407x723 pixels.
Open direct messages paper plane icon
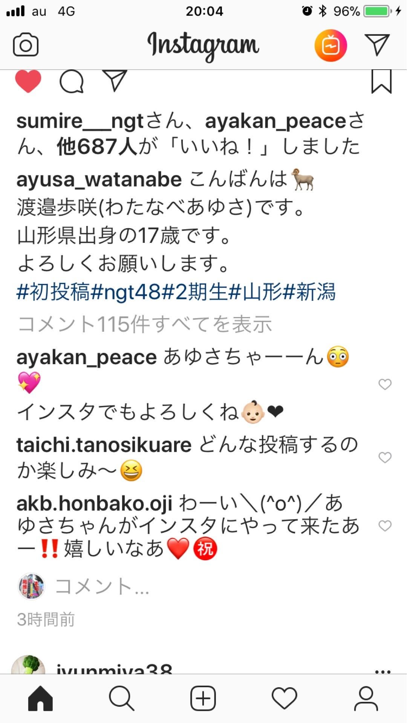point(377,45)
